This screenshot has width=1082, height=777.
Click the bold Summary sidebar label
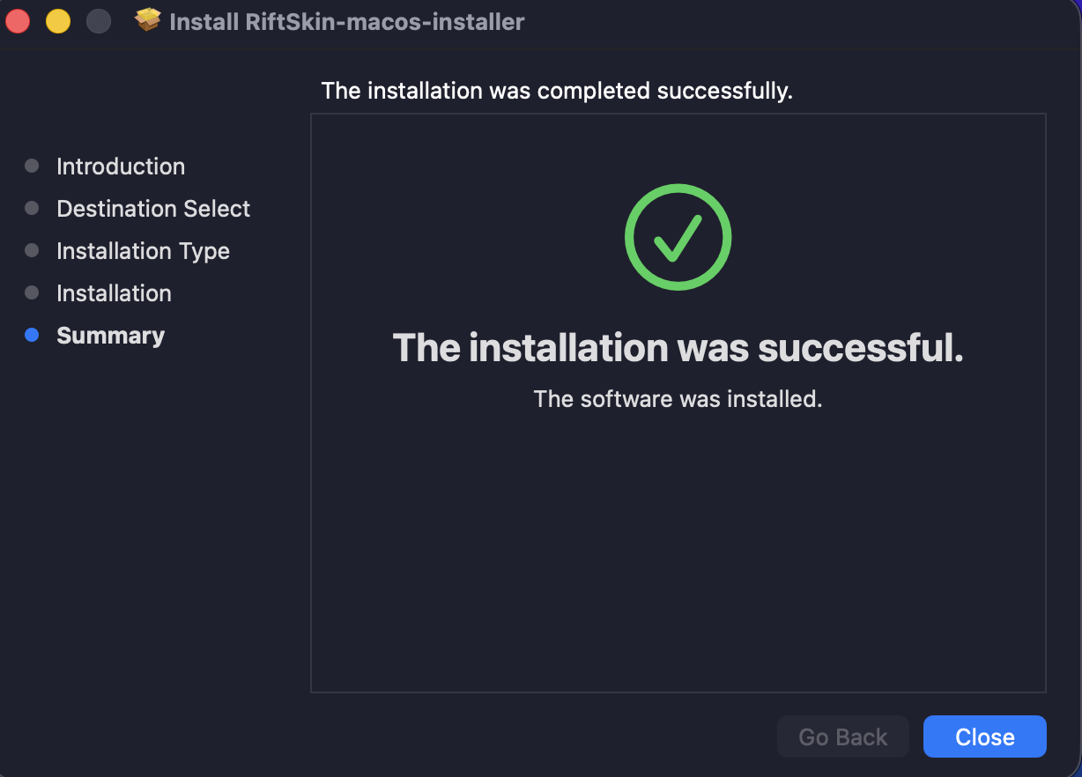(110, 336)
